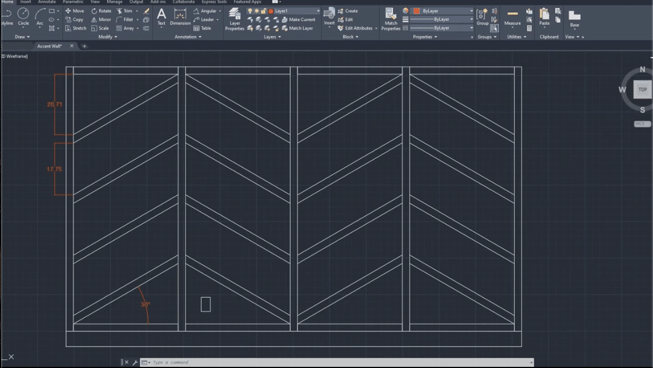This screenshot has height=368, width=653.
Task: Toggle the Layer1 lock padlock
Action: [x=264, y=11]
